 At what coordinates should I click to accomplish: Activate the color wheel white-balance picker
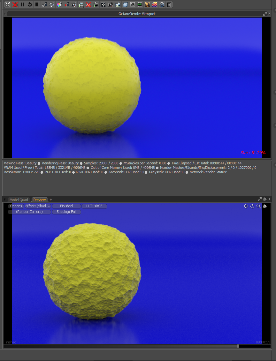point(59,4)
